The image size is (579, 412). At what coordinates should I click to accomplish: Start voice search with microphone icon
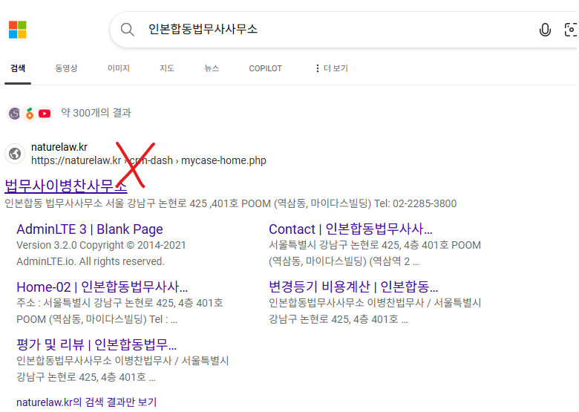pyautogui.click(x=545, y=30)
